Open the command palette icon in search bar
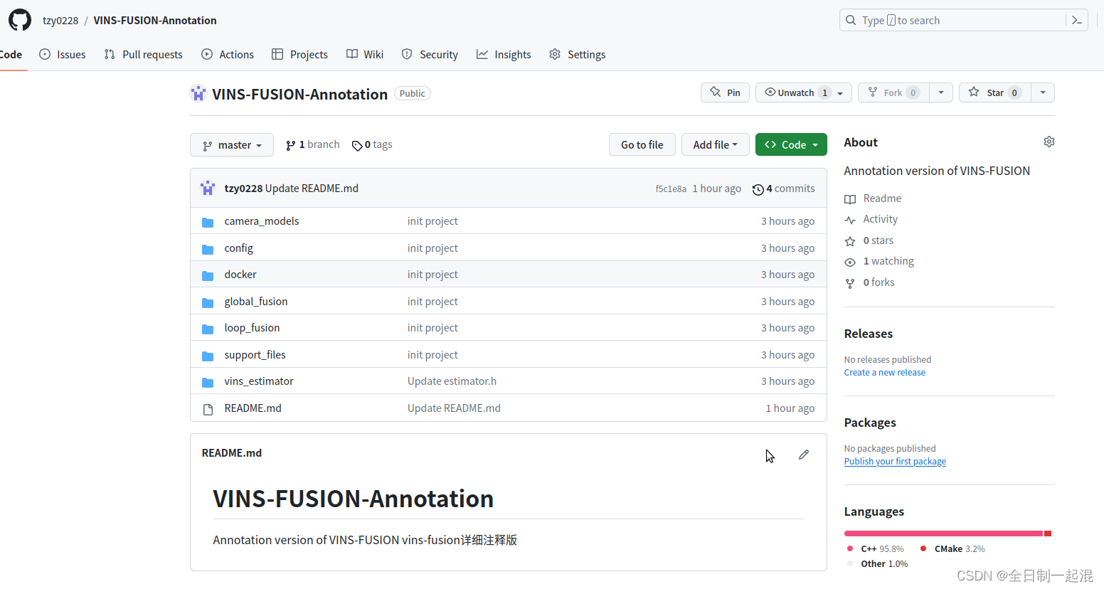The height and width of the screenshot is (589, 1104). click(1077, 21)
